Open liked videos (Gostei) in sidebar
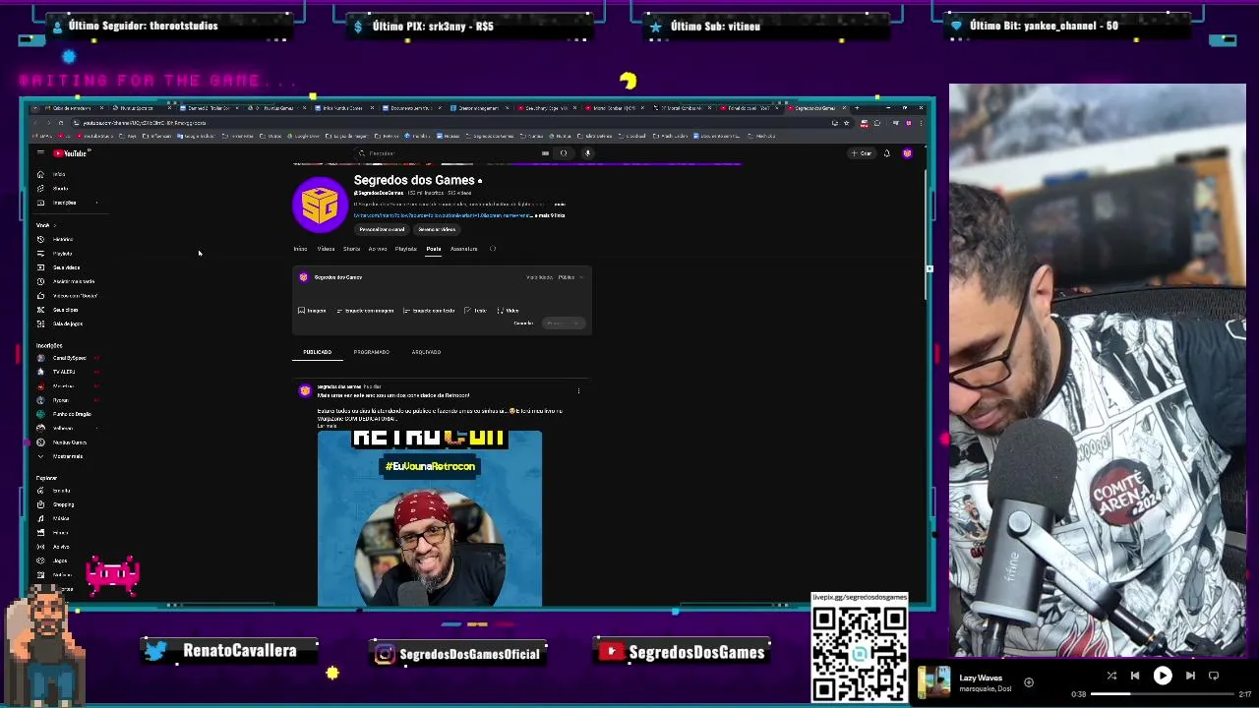Screen dimensions: 1259x708 pyautogui.click(x=65, y=295)
